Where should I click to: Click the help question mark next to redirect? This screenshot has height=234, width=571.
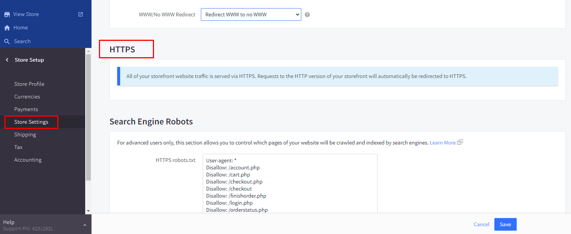pyautogui.click(x=307, y=15)
